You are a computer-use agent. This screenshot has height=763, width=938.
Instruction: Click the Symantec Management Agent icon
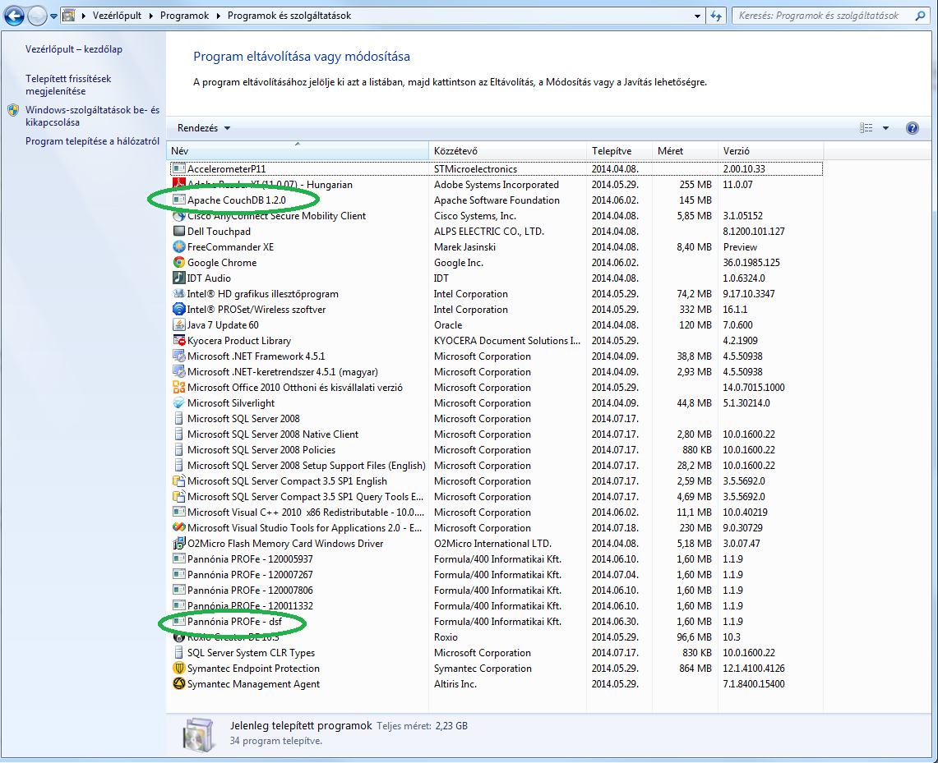pos(178,683)
